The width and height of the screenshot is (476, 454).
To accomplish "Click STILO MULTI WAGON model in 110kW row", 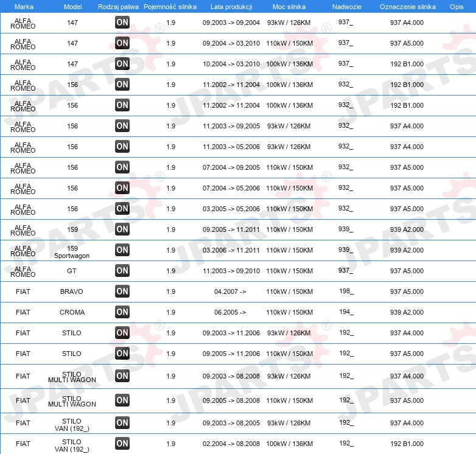I will click(x=72, y=401).
